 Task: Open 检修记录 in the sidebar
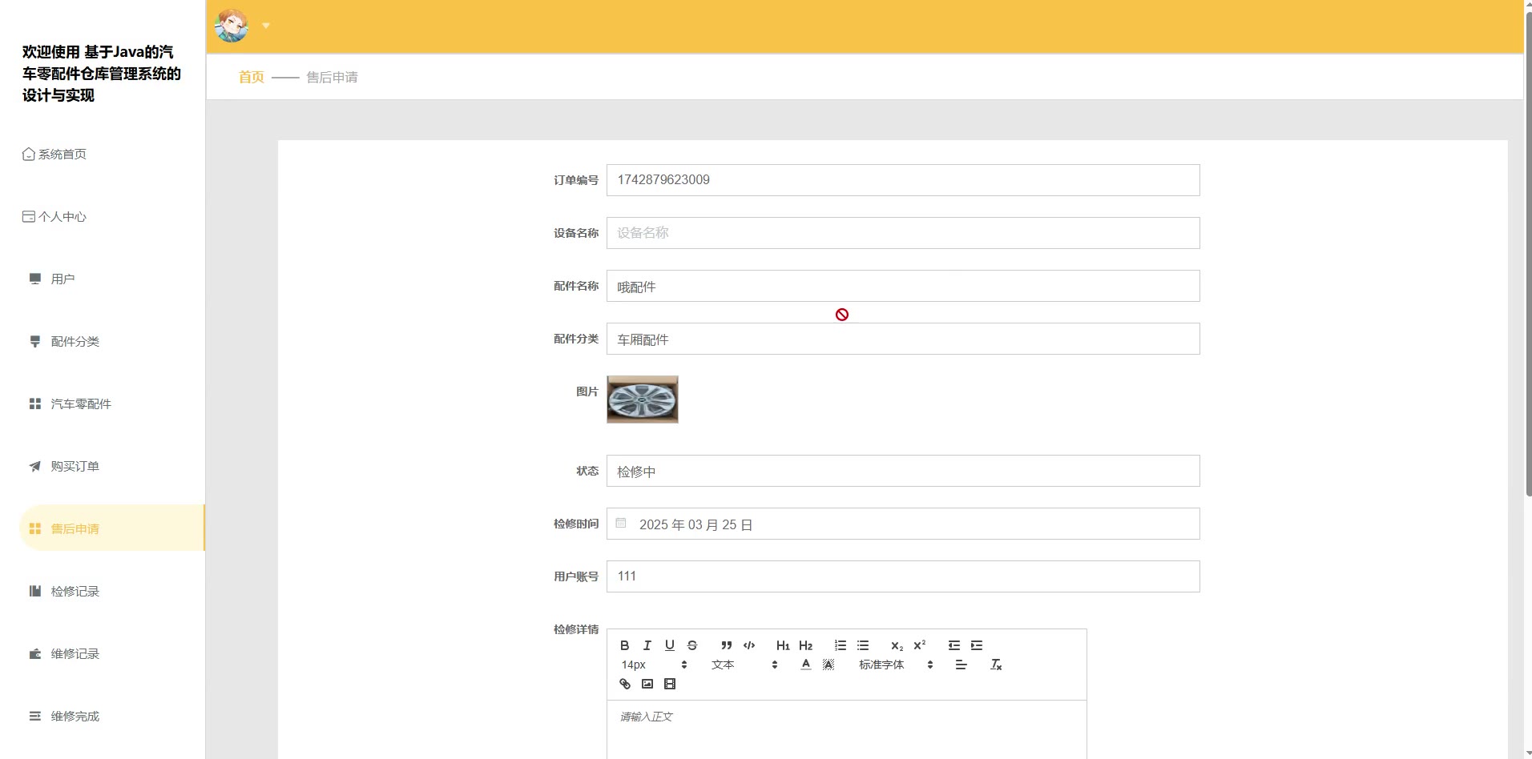point(75,591)
